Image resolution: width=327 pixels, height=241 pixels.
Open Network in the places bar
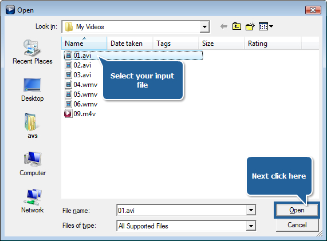(x=32, y=201)
